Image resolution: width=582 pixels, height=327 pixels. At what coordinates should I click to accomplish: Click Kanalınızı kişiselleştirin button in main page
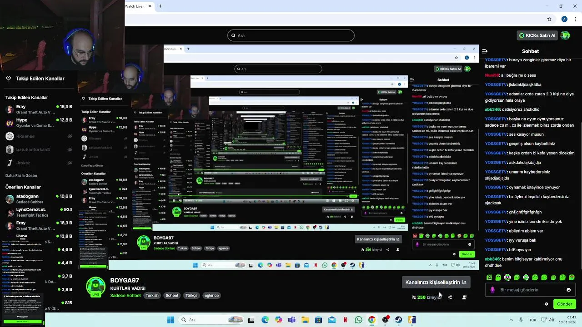click(x=436, y=282)
